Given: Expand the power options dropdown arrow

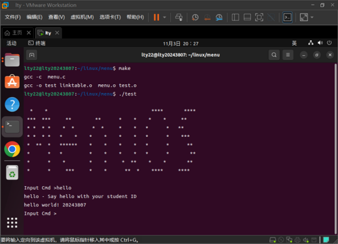Looking at the screenshot, I should click(x=164, y=18).
